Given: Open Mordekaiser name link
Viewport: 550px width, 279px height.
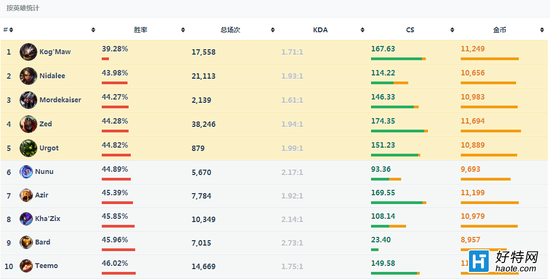Looking at the screenshot, I should pos(60,100).
